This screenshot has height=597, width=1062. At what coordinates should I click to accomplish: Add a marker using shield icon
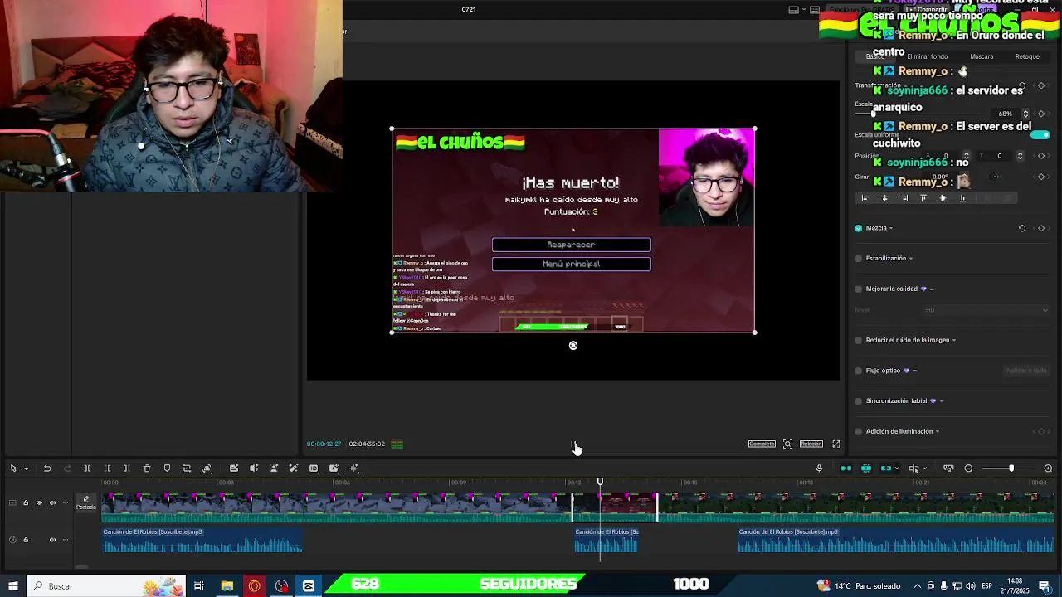(167, 468)
